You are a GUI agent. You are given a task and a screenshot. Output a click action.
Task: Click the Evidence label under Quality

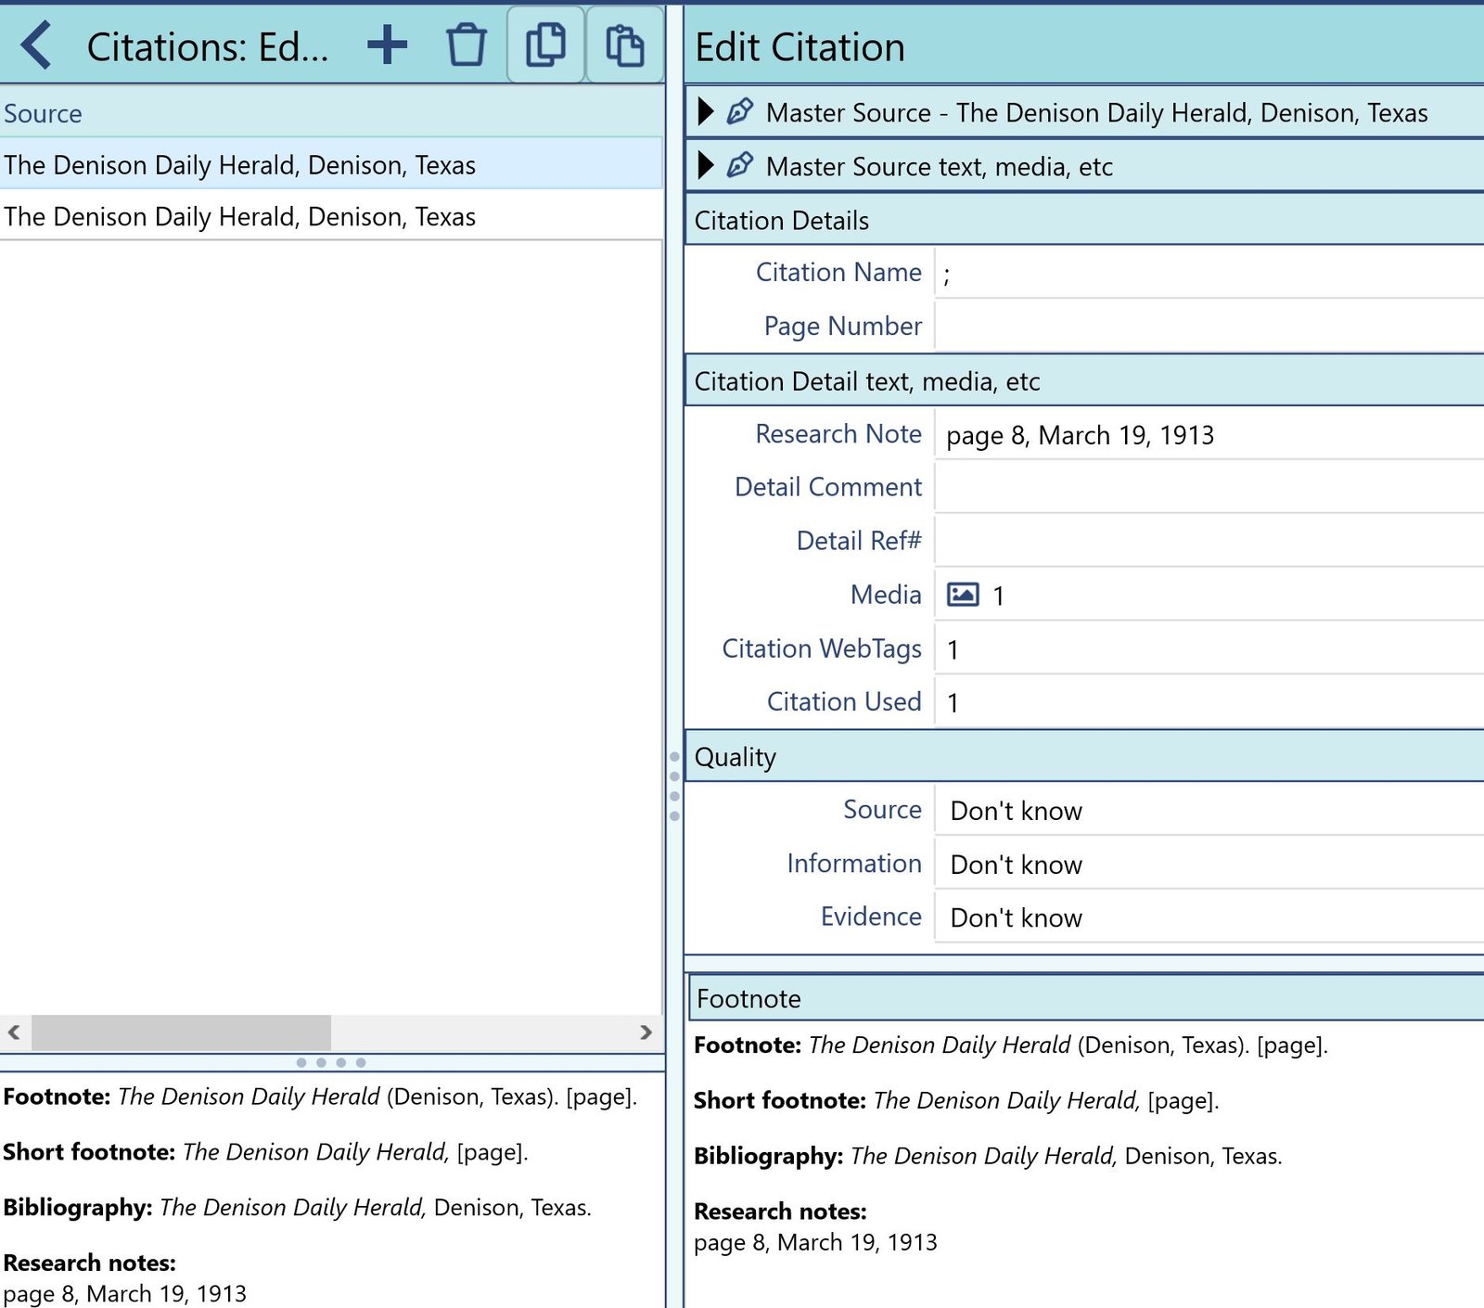[871, 916]
